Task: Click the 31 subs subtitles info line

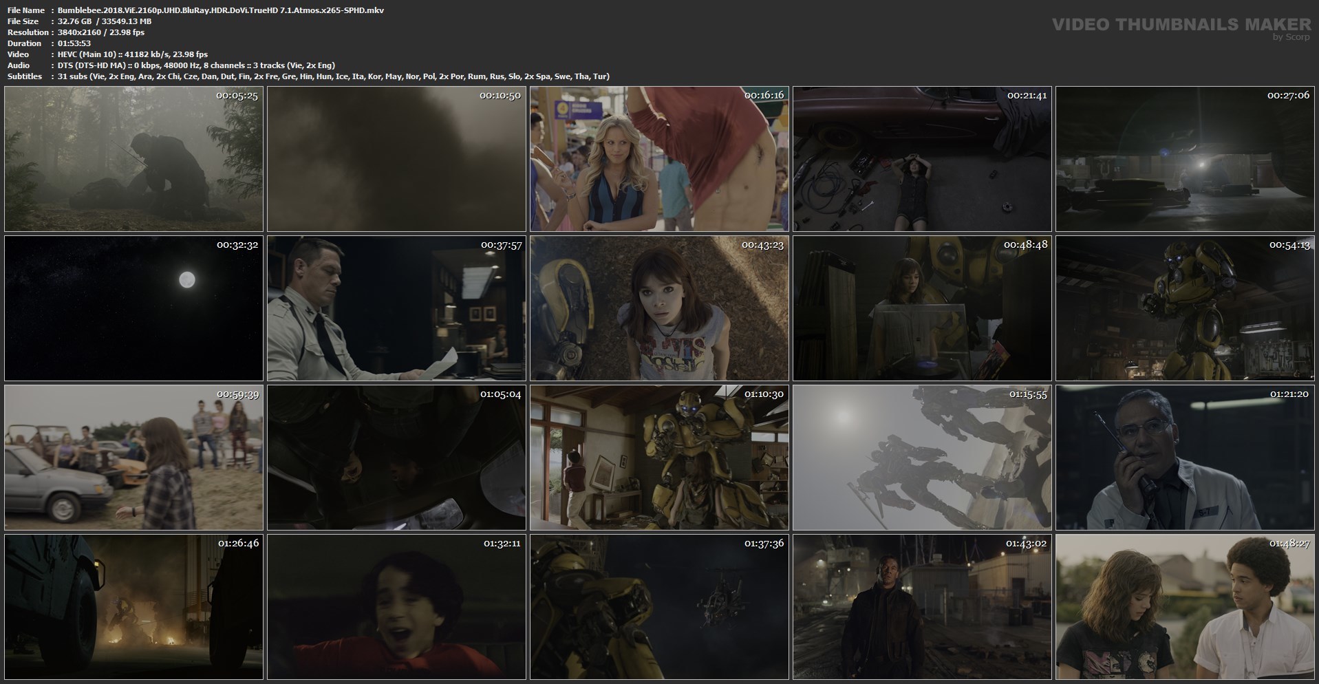Action: pyautogui.click(x=334, y=76)
